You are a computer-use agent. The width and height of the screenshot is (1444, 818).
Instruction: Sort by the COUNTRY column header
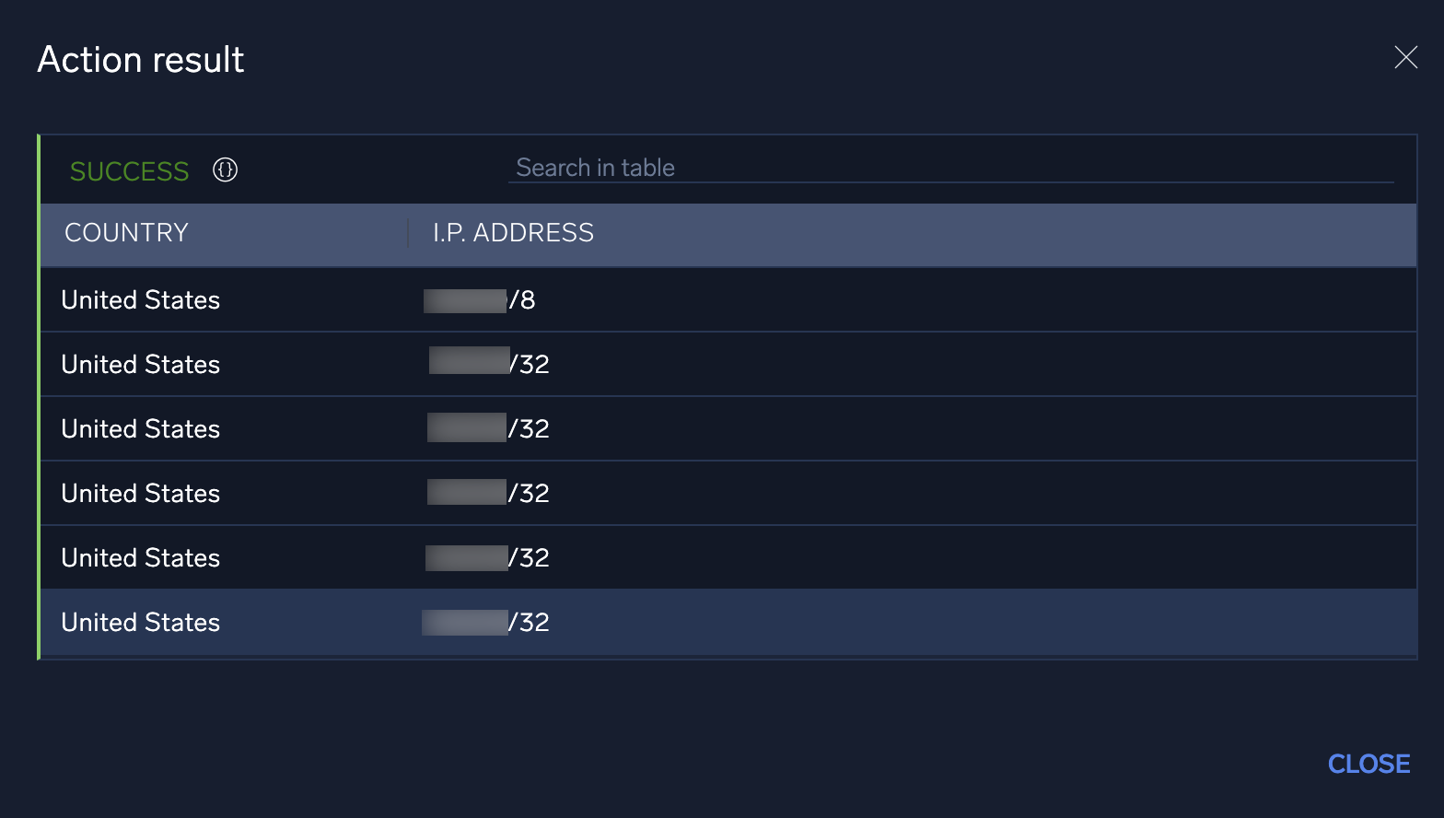click(x=126, y=233)
